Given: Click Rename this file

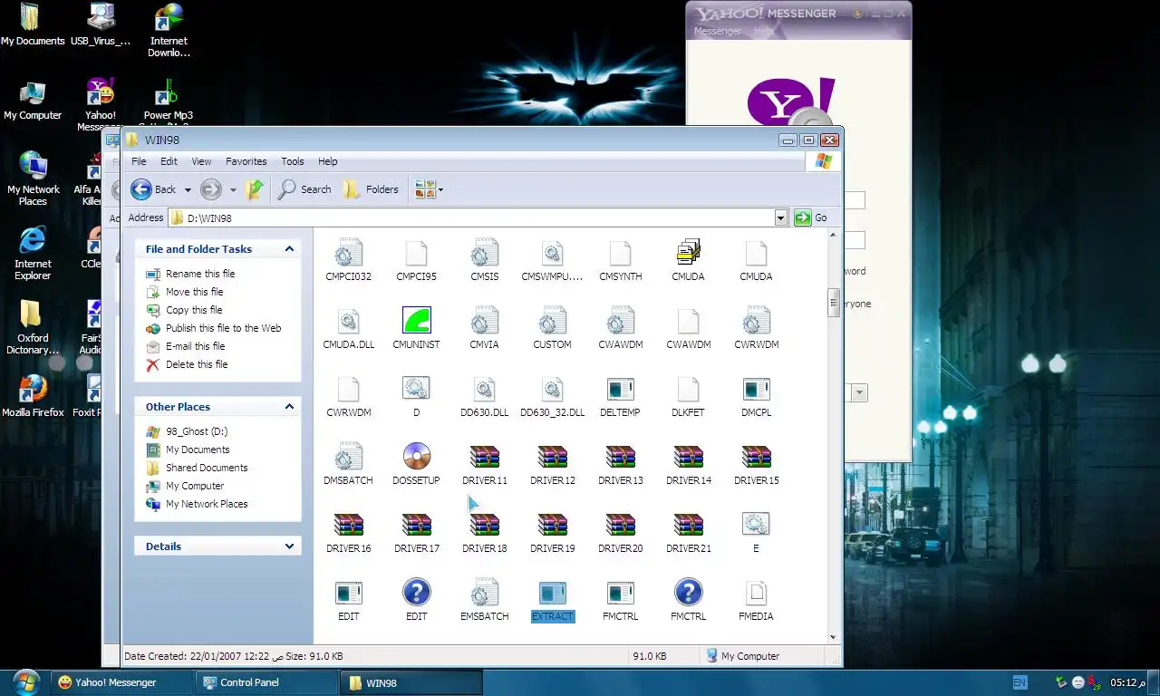Looking at the screenshot, I should pyautogui.click(x=200, y=274).
